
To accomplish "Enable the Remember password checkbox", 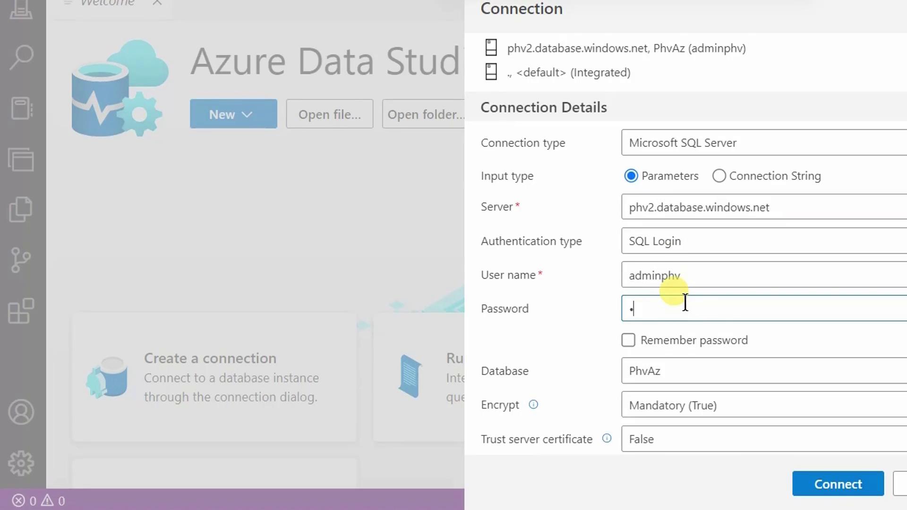I will pos(628,340).
